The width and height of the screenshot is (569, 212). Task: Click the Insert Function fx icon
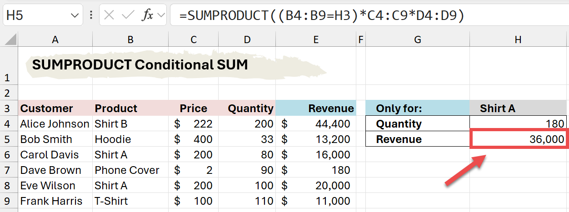pyautogui.click(x=147, y=15)
